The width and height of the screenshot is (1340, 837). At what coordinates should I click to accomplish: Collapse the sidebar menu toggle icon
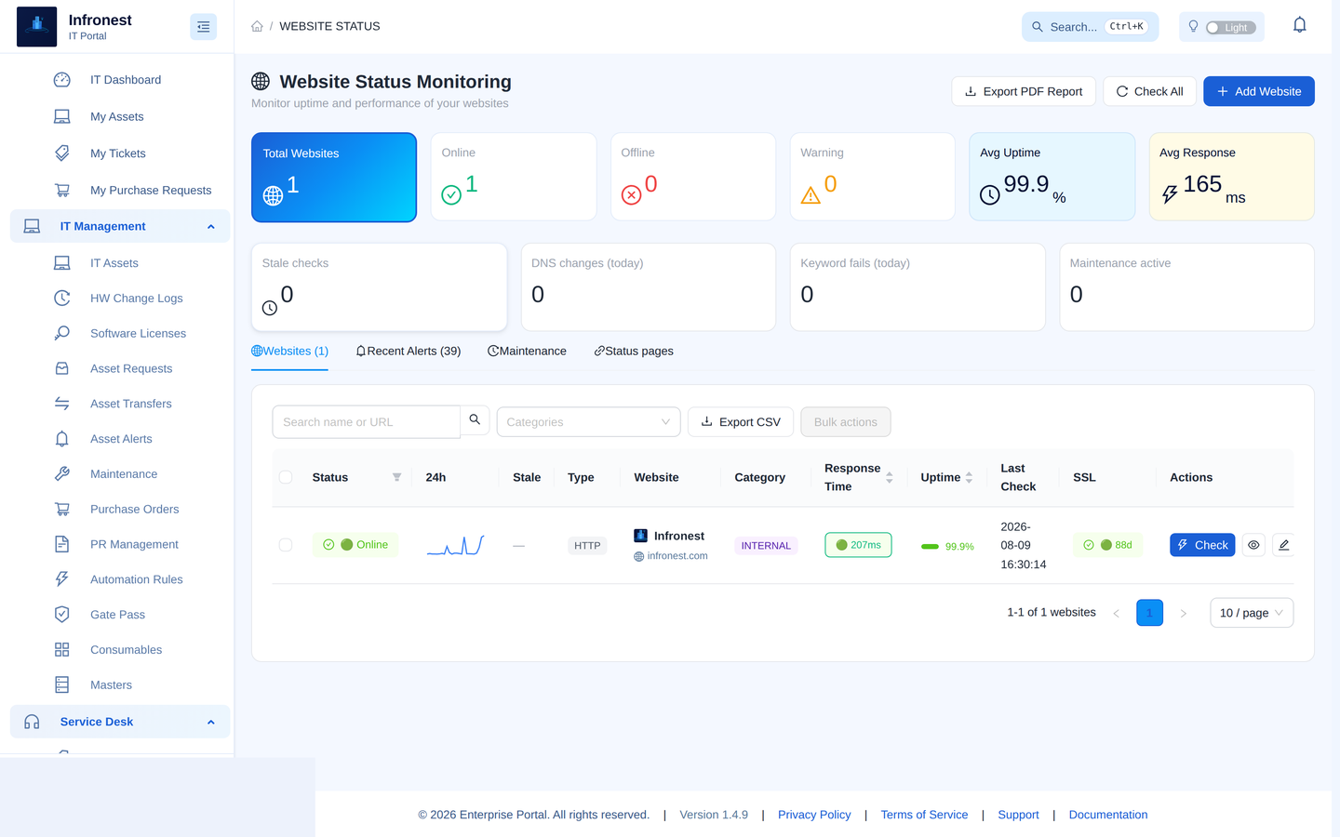tap(203, 27)
